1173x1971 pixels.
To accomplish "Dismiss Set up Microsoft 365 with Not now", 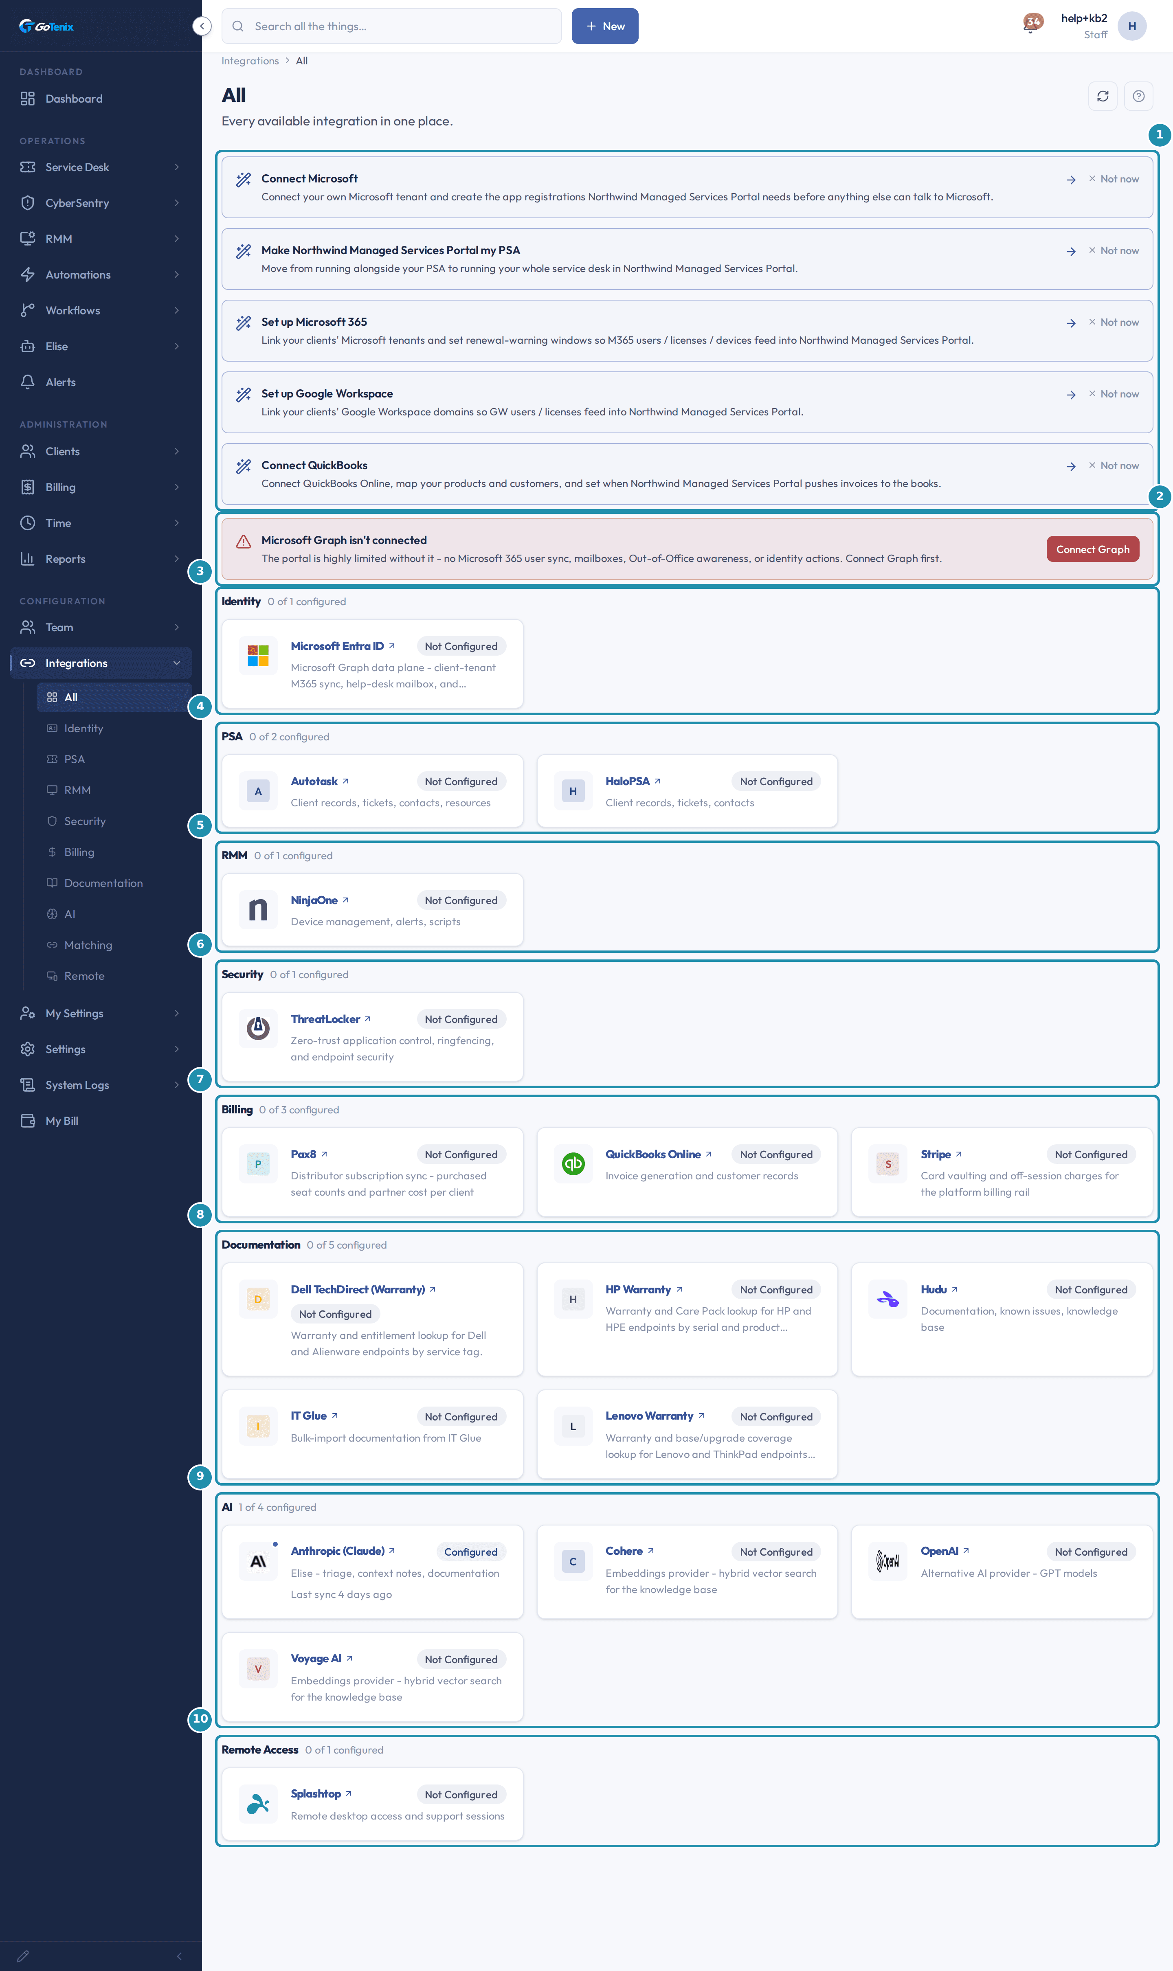I will click(1113, 323).
